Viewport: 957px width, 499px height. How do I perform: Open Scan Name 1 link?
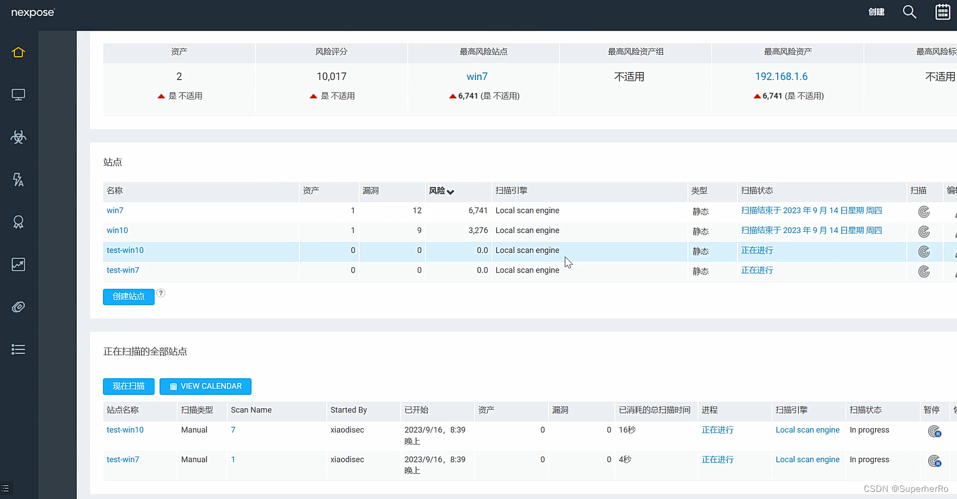coord(233,459)
